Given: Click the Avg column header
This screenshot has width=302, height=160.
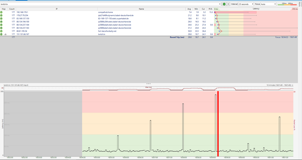Looking at the screenshot, I should pos(189,9).
